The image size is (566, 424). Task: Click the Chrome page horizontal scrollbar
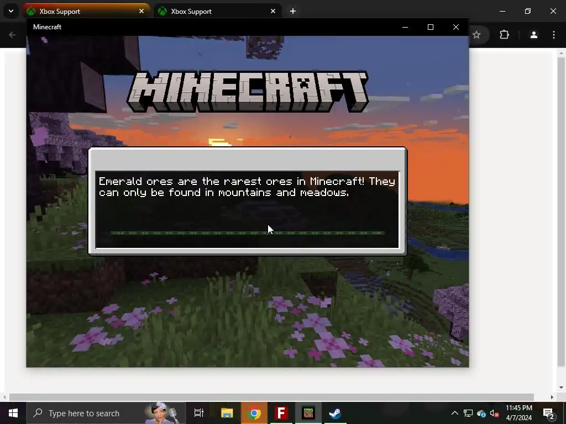tap(271, 397)
